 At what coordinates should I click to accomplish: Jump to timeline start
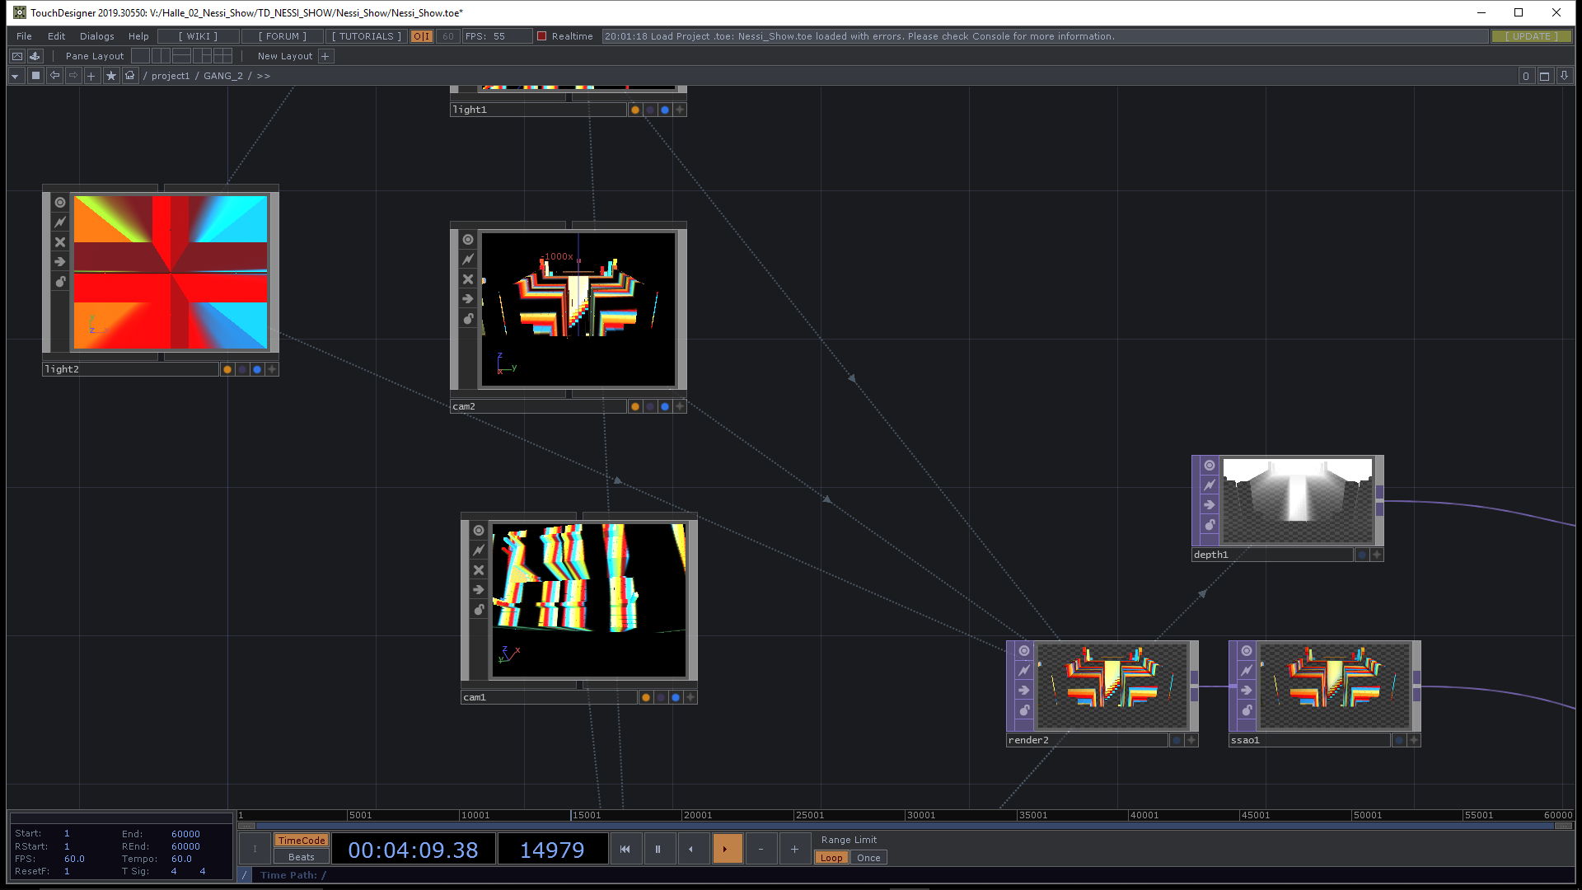[x=625, y=849]
